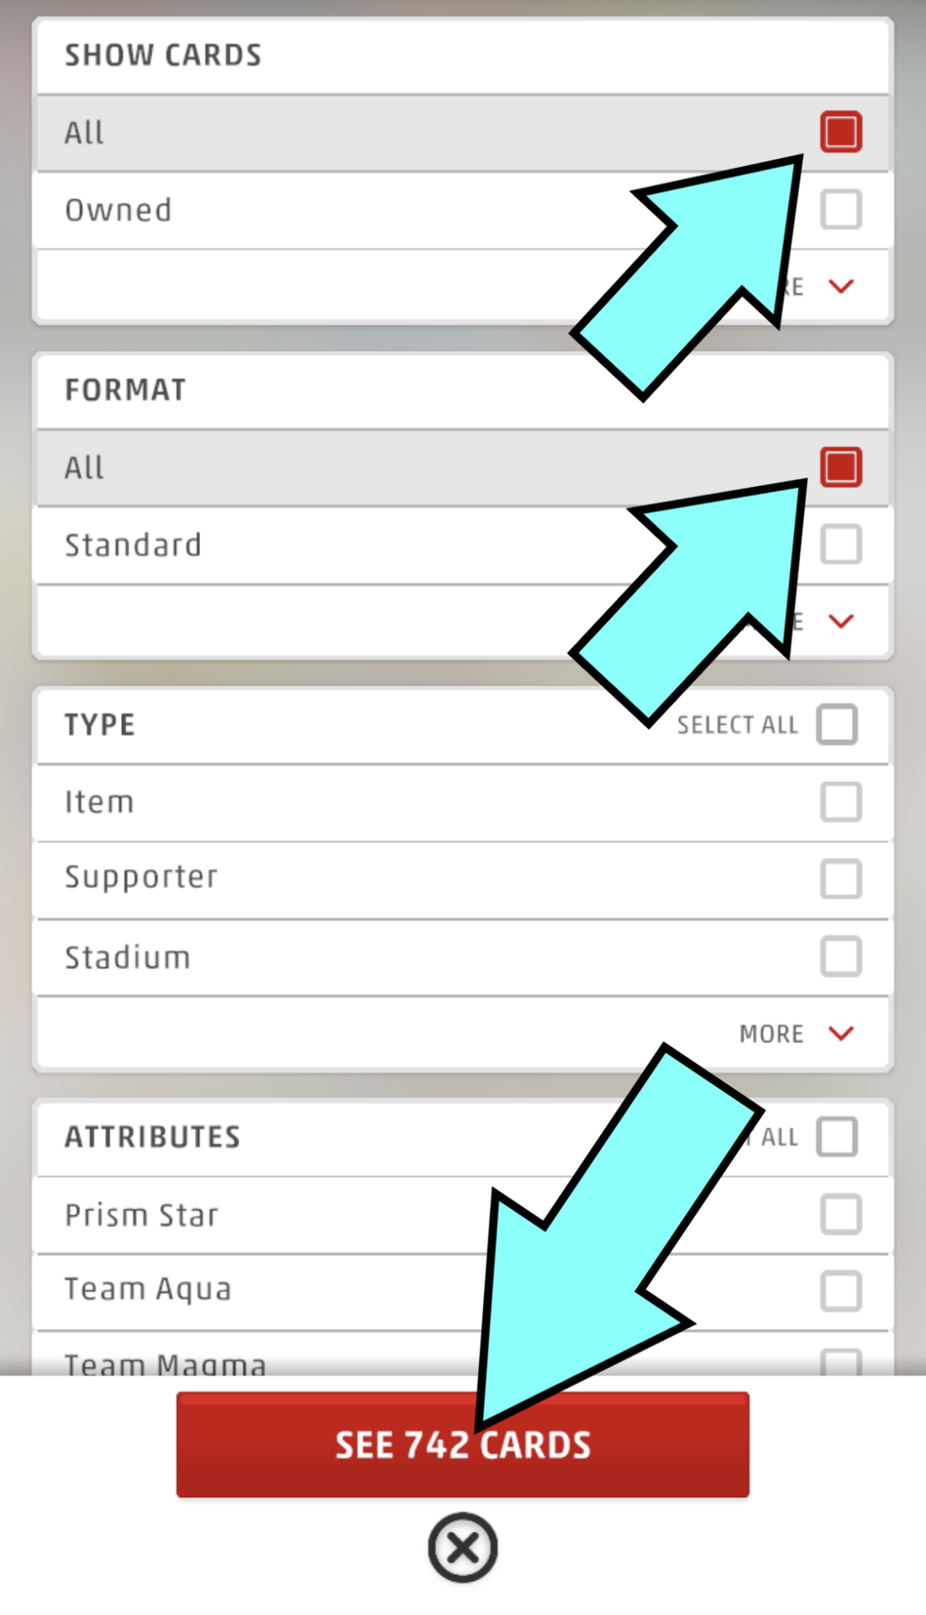This screenshot has height=1615, width=926.
Task: Expand Type section via MORE chevron
Action: click(x=840, y=1033)
